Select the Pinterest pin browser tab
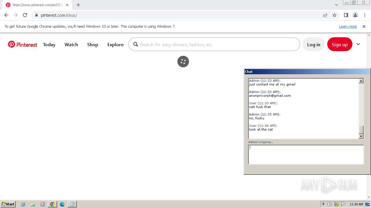 [37, 5]
